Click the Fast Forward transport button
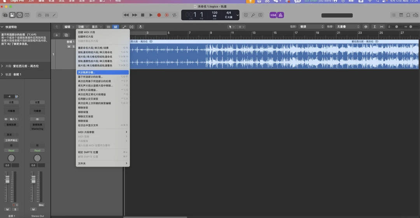420x218 pixels. pyautogui.click(x=135, y=15)
